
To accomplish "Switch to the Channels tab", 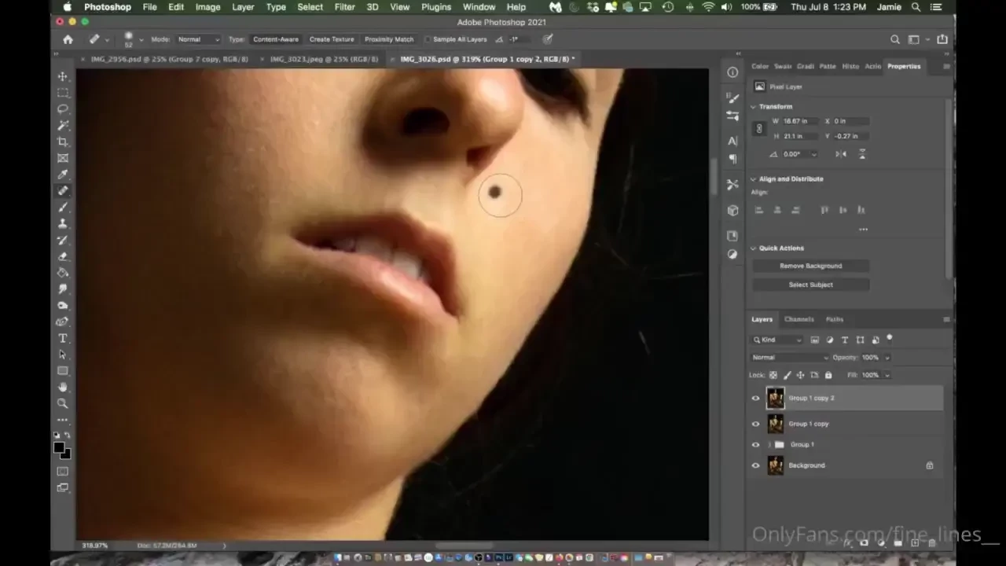I will (799, 319).
